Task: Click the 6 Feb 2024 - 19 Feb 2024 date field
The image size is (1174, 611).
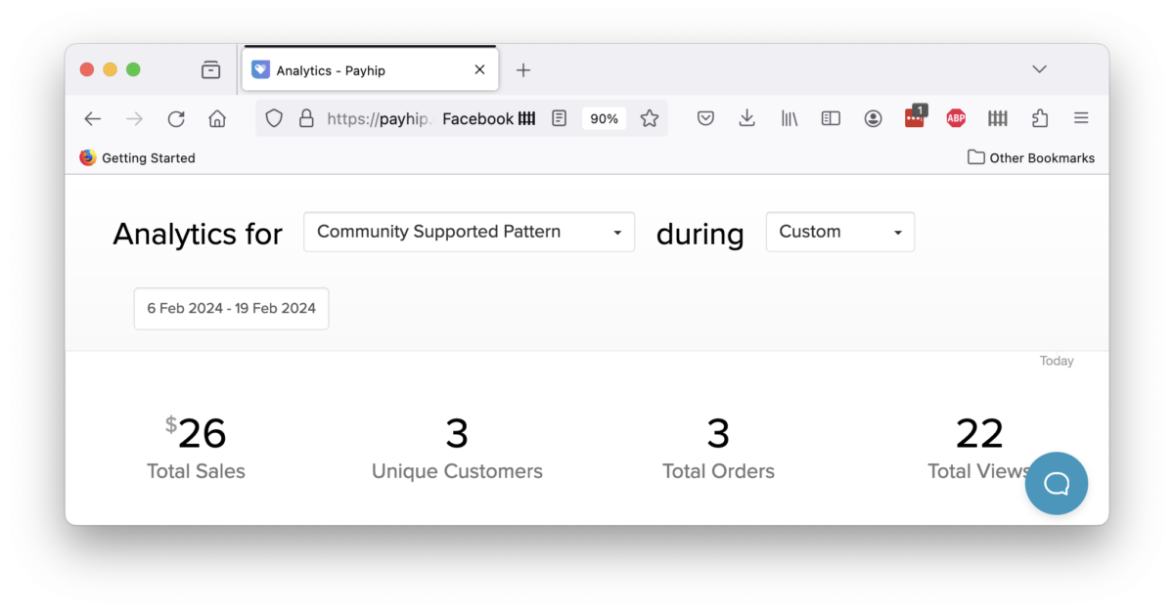Action: (232, 308)
